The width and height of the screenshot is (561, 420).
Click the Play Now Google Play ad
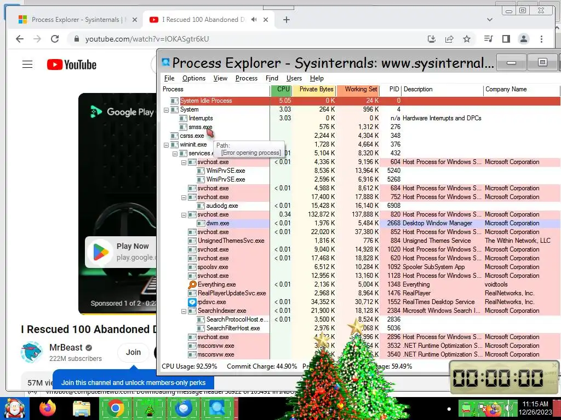coord(121,252)
